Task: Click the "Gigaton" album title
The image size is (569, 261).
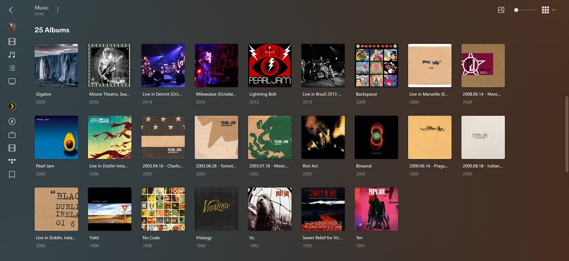Action: coord(43,94)
